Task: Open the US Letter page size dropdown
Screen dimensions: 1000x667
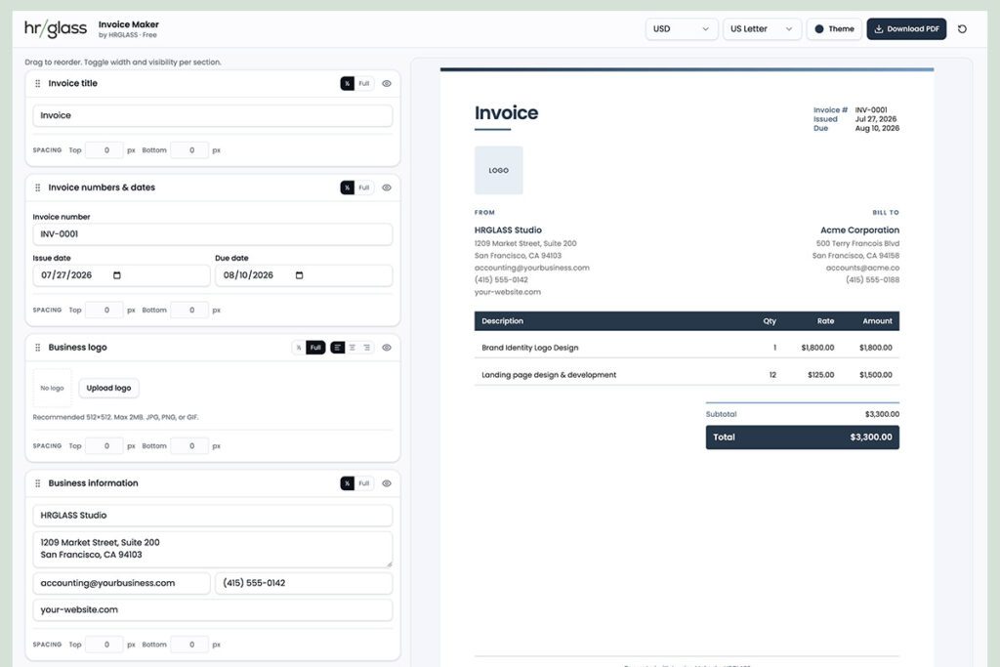Action: point(762,28)
